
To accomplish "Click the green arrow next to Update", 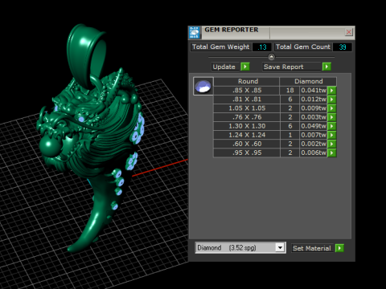I will 245,67.
